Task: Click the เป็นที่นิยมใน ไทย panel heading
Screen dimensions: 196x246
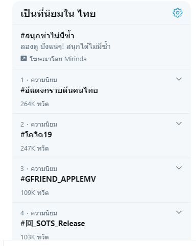Action: tap(58, 13)
